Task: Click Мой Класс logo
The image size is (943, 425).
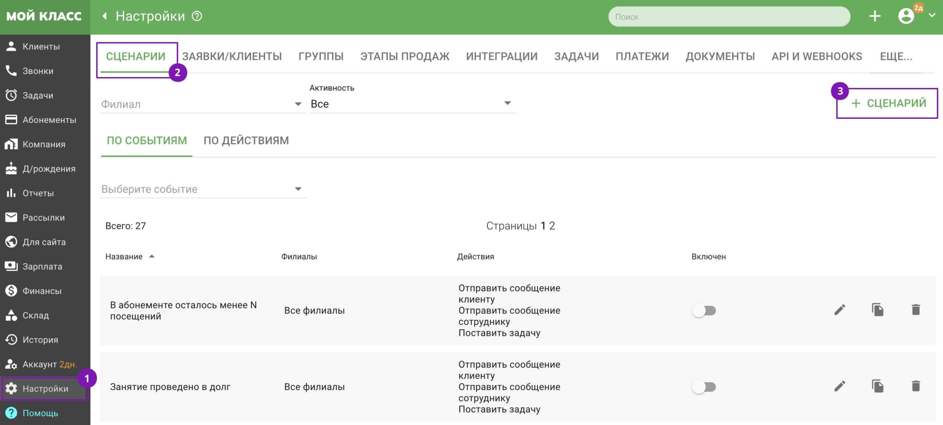Action: click(44, 16)
